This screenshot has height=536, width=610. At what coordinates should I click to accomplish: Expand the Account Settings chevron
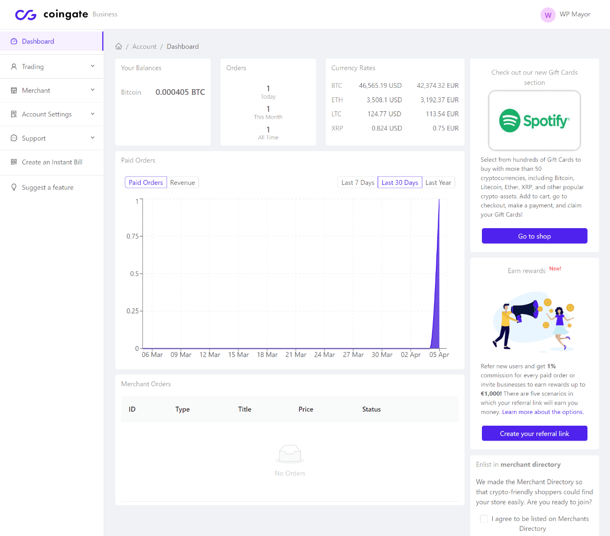coord(92,114)
